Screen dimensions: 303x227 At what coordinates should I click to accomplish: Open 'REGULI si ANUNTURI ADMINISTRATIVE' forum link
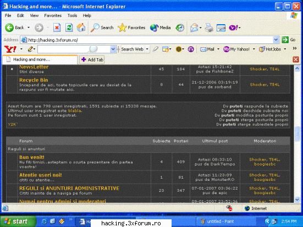[x=69, y=188]
